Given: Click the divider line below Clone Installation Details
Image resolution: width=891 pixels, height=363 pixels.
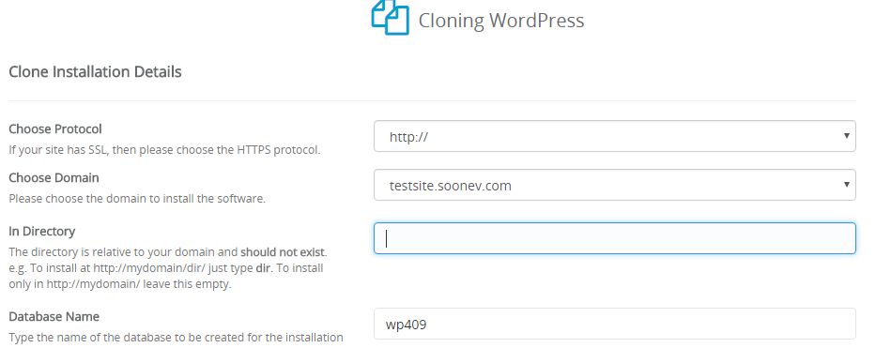Looking at the screenshot, I should click(x=432, y=101).
